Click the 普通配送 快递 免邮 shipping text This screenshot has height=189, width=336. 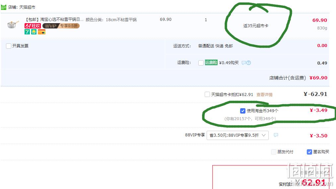(215, 46)
